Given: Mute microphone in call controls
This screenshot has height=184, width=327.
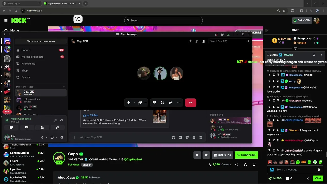Looking at the screenshot, I should [x=129, y=103].
